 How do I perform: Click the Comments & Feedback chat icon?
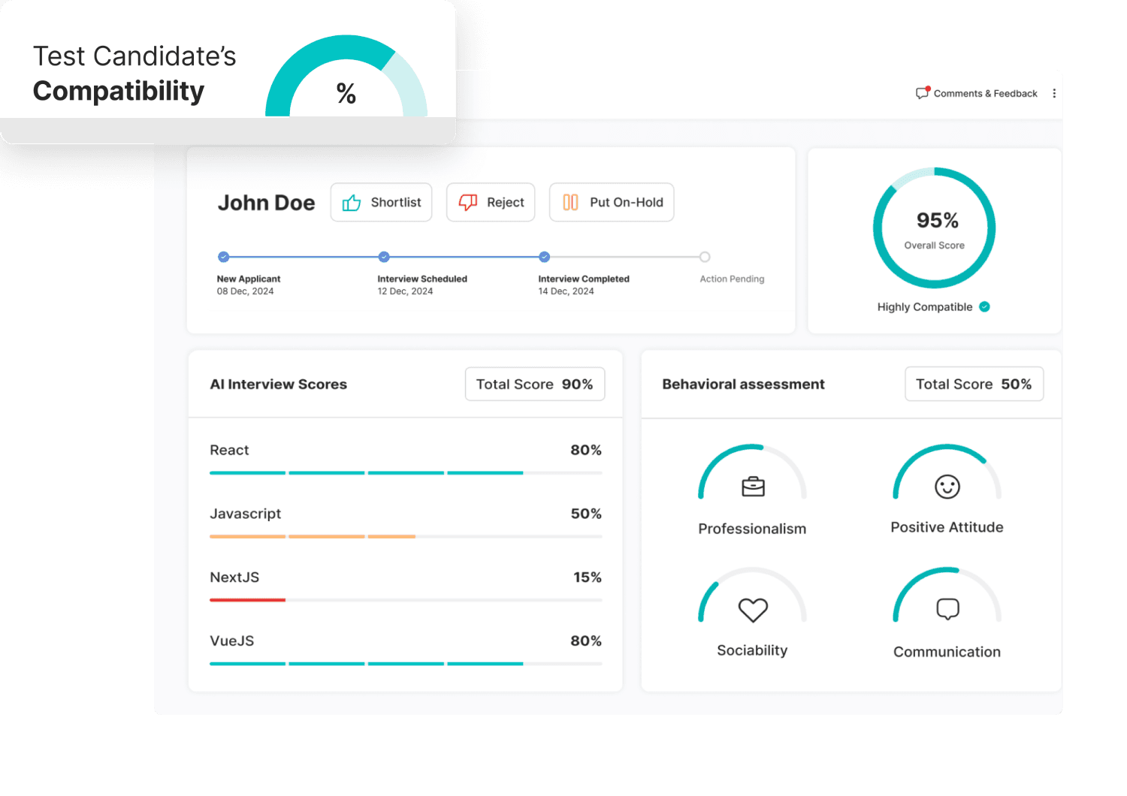(923, 93)
